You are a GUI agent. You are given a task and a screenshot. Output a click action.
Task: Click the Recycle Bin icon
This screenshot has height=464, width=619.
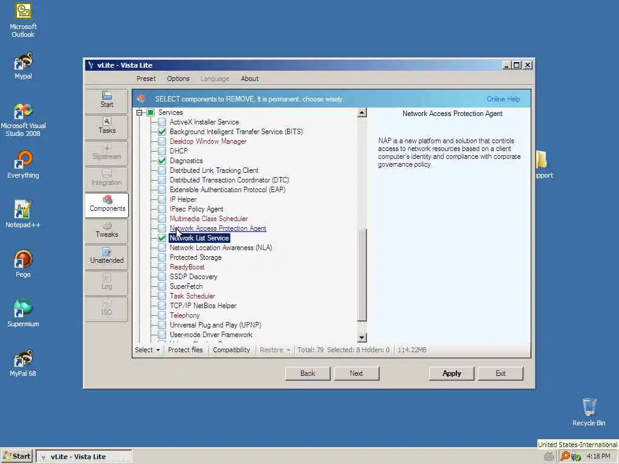(589, 412)
